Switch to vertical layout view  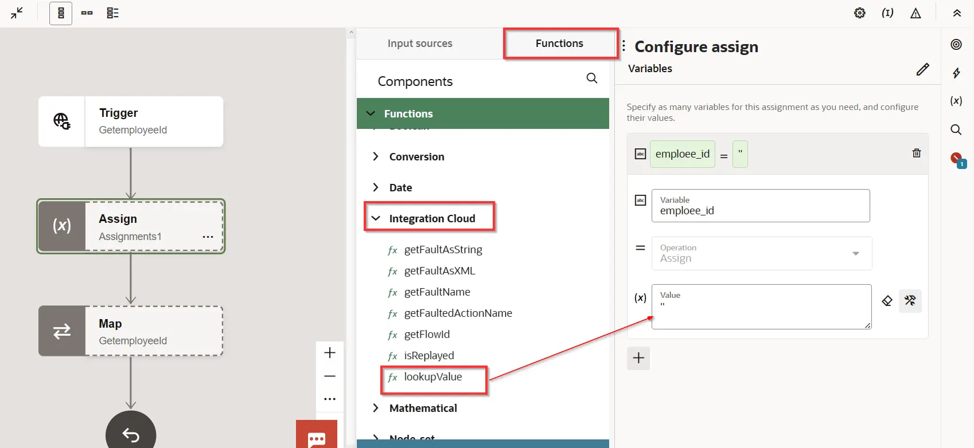pyautogui.click(x=61, y=13)
